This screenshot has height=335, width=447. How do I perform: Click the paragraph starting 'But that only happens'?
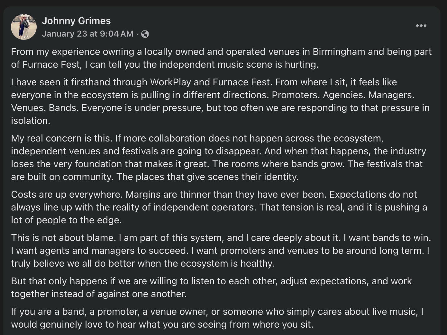coord(211,288)
